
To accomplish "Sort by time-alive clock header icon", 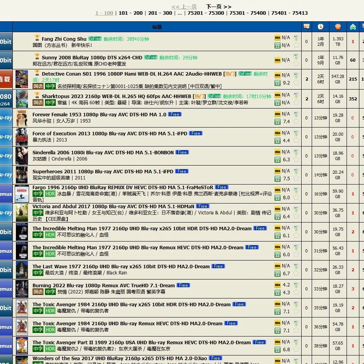I will point(321,27).
